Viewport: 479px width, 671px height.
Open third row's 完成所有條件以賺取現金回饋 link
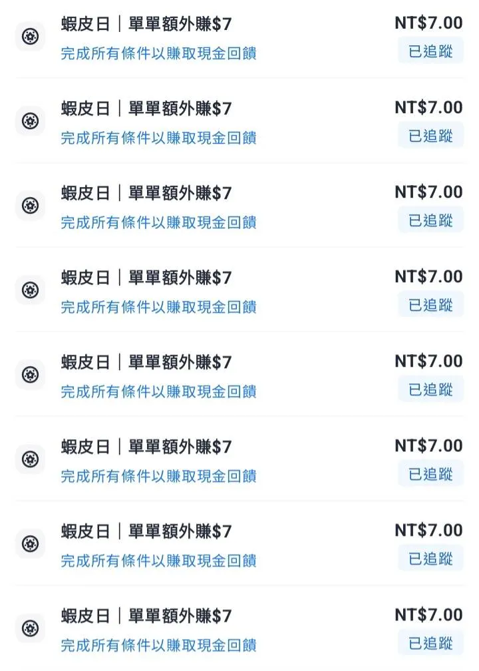(x=158, y=222)
